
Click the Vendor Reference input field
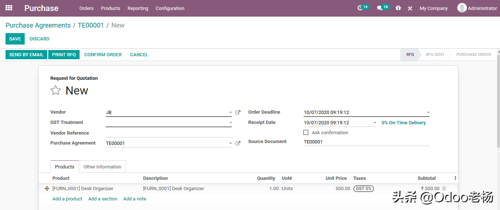[x=168, y=133]
